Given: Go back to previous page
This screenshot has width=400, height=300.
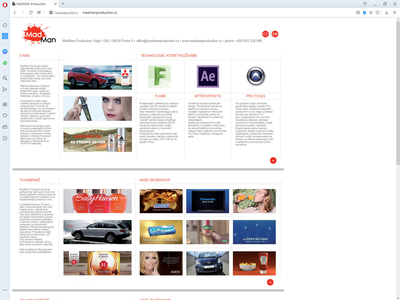Looking at the screenshot, I should coord(15,12).
